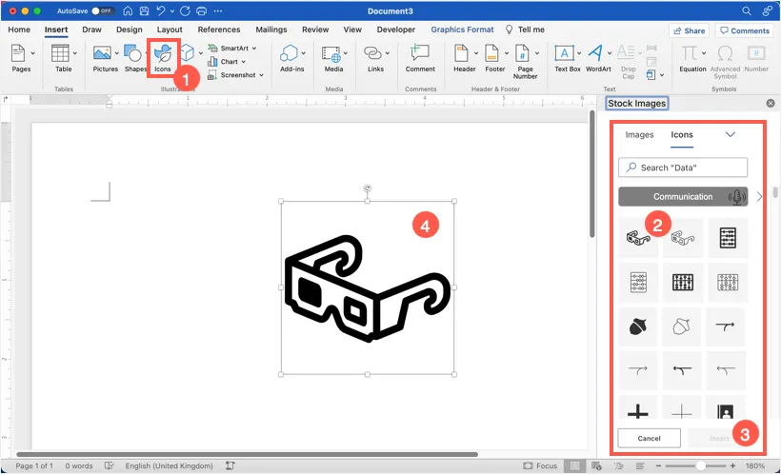
Task: Toggle the AutoSave switch
Action: point(103,11)
